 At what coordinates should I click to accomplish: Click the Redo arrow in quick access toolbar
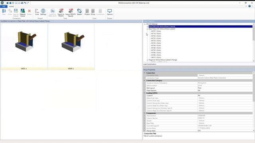[x=28, y=3]
